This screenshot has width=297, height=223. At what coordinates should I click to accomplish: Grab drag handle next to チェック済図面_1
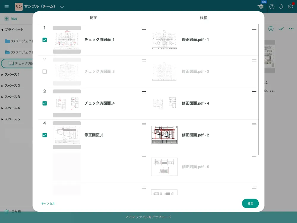tap(144, 29)
